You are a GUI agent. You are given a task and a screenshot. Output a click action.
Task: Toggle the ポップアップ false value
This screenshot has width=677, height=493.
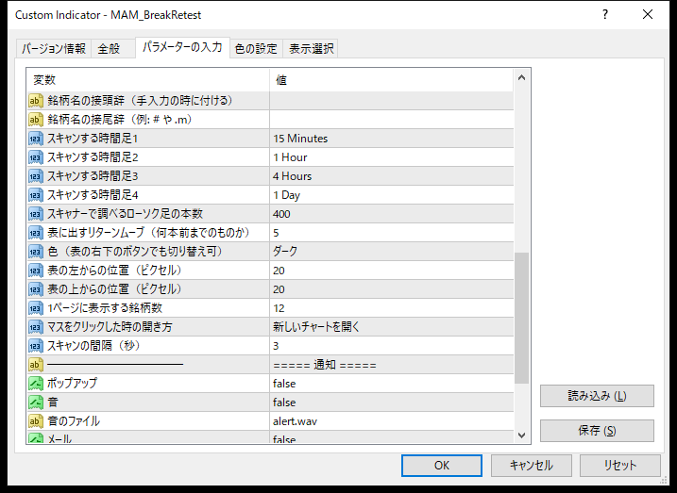(392, 384)
